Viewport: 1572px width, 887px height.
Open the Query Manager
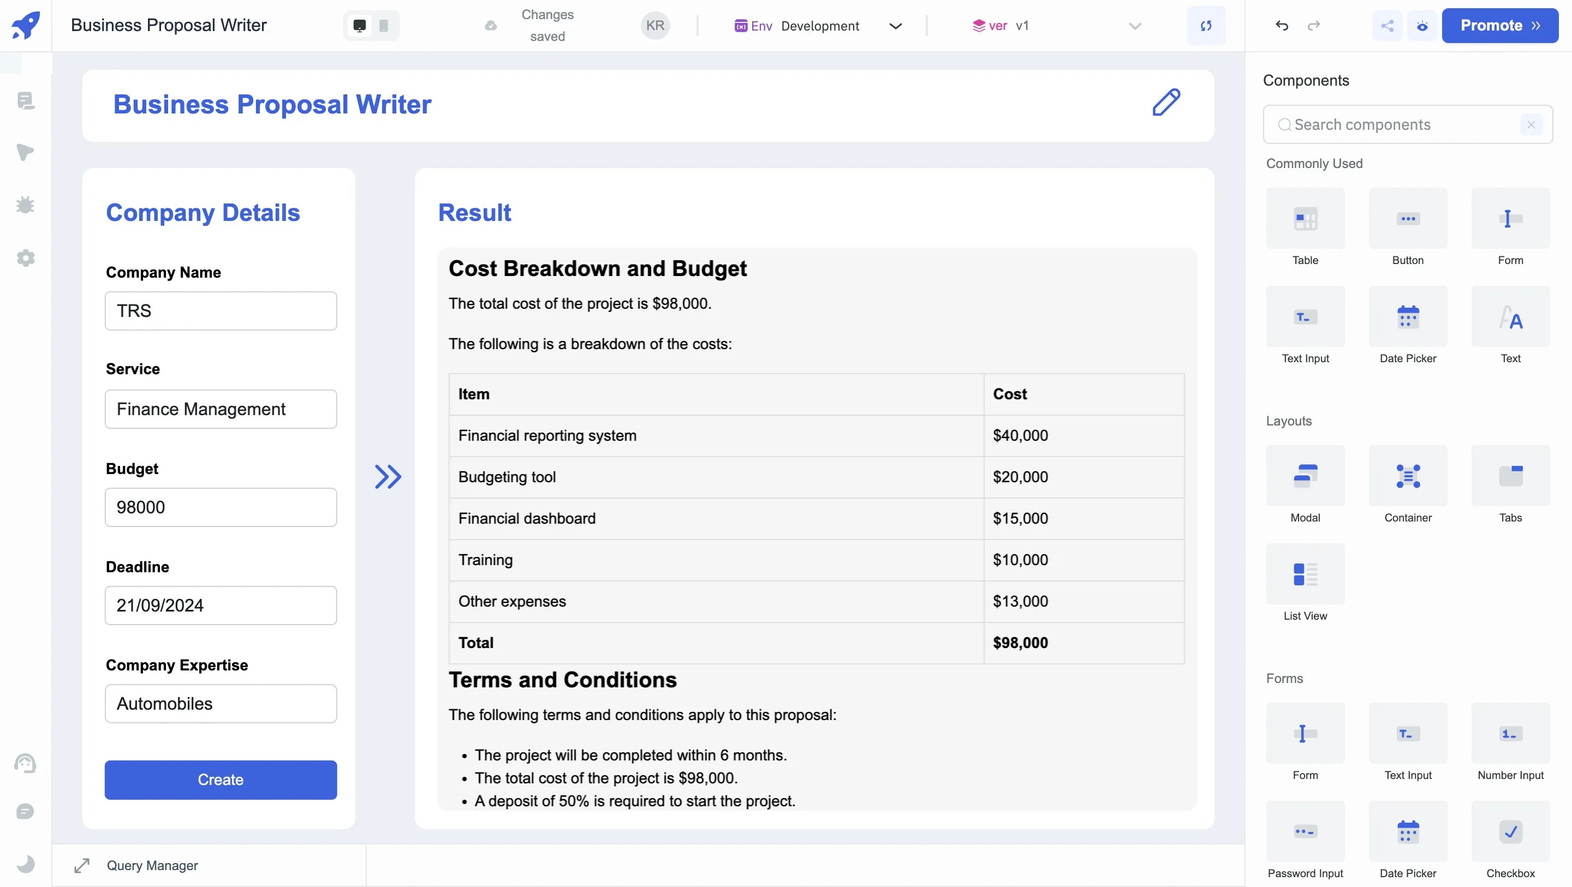(x=153, y=866)
